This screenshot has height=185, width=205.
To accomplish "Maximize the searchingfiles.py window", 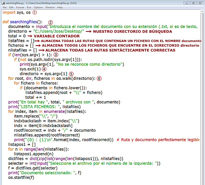I will (x=193, y=3).
